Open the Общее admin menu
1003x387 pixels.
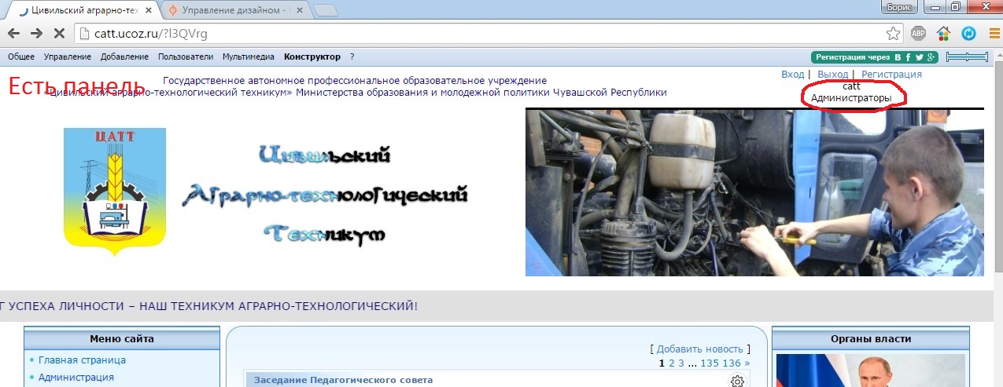click(x=21, y=57)
